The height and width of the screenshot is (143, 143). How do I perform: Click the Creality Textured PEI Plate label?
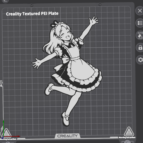(x=32, y=14)
